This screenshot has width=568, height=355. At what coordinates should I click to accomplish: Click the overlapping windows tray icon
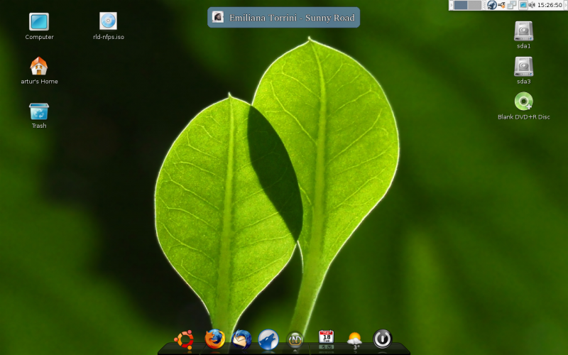pyautogui.click(x=511, y=5)
